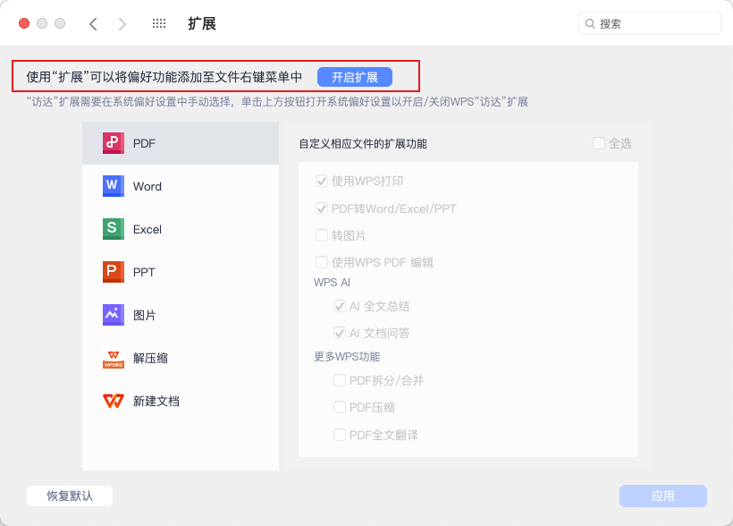Click 使用"扩展"可以将偏好功能 description text

[164, 77]
